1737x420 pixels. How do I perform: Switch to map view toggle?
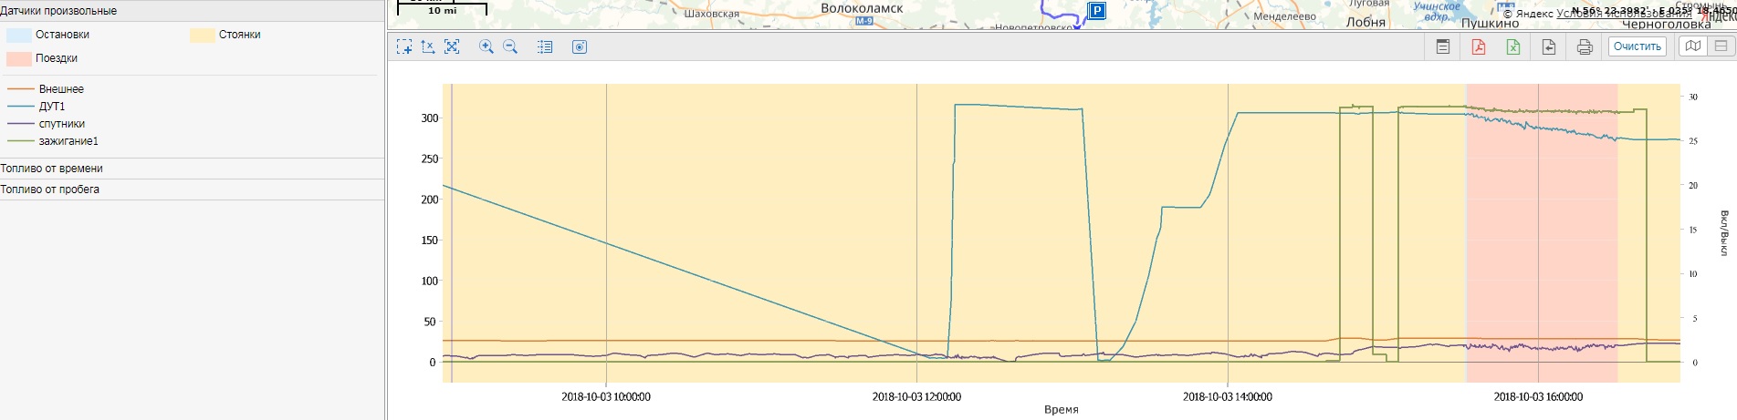click(1693, 46)
